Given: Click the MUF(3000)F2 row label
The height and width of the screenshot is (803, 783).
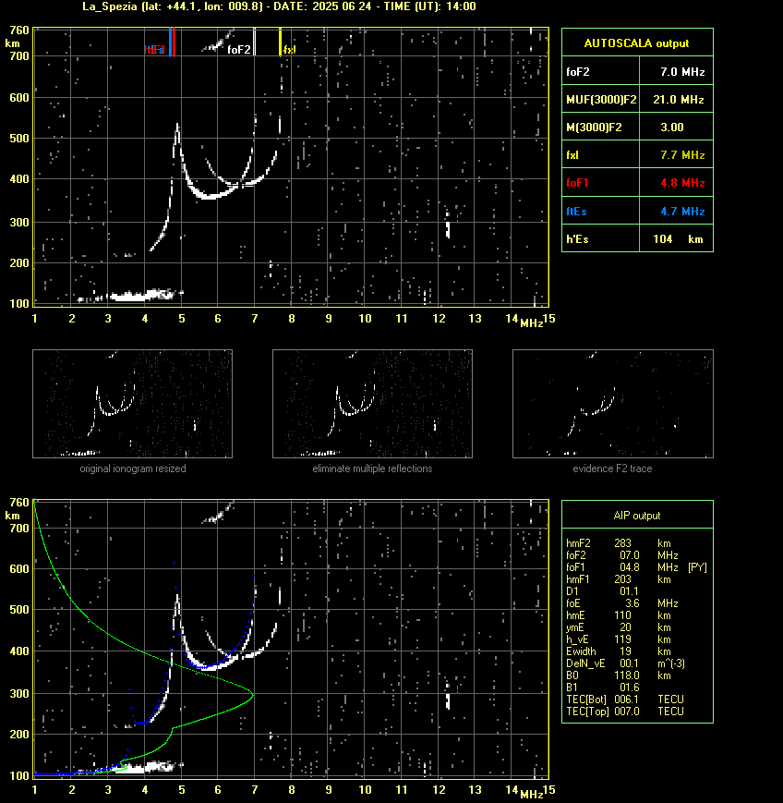Looking at the screenshot, I should tap(601, 100).
